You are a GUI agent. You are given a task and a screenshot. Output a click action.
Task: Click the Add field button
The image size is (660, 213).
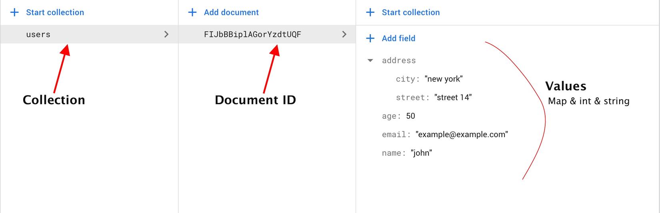(x=398, y=38)
